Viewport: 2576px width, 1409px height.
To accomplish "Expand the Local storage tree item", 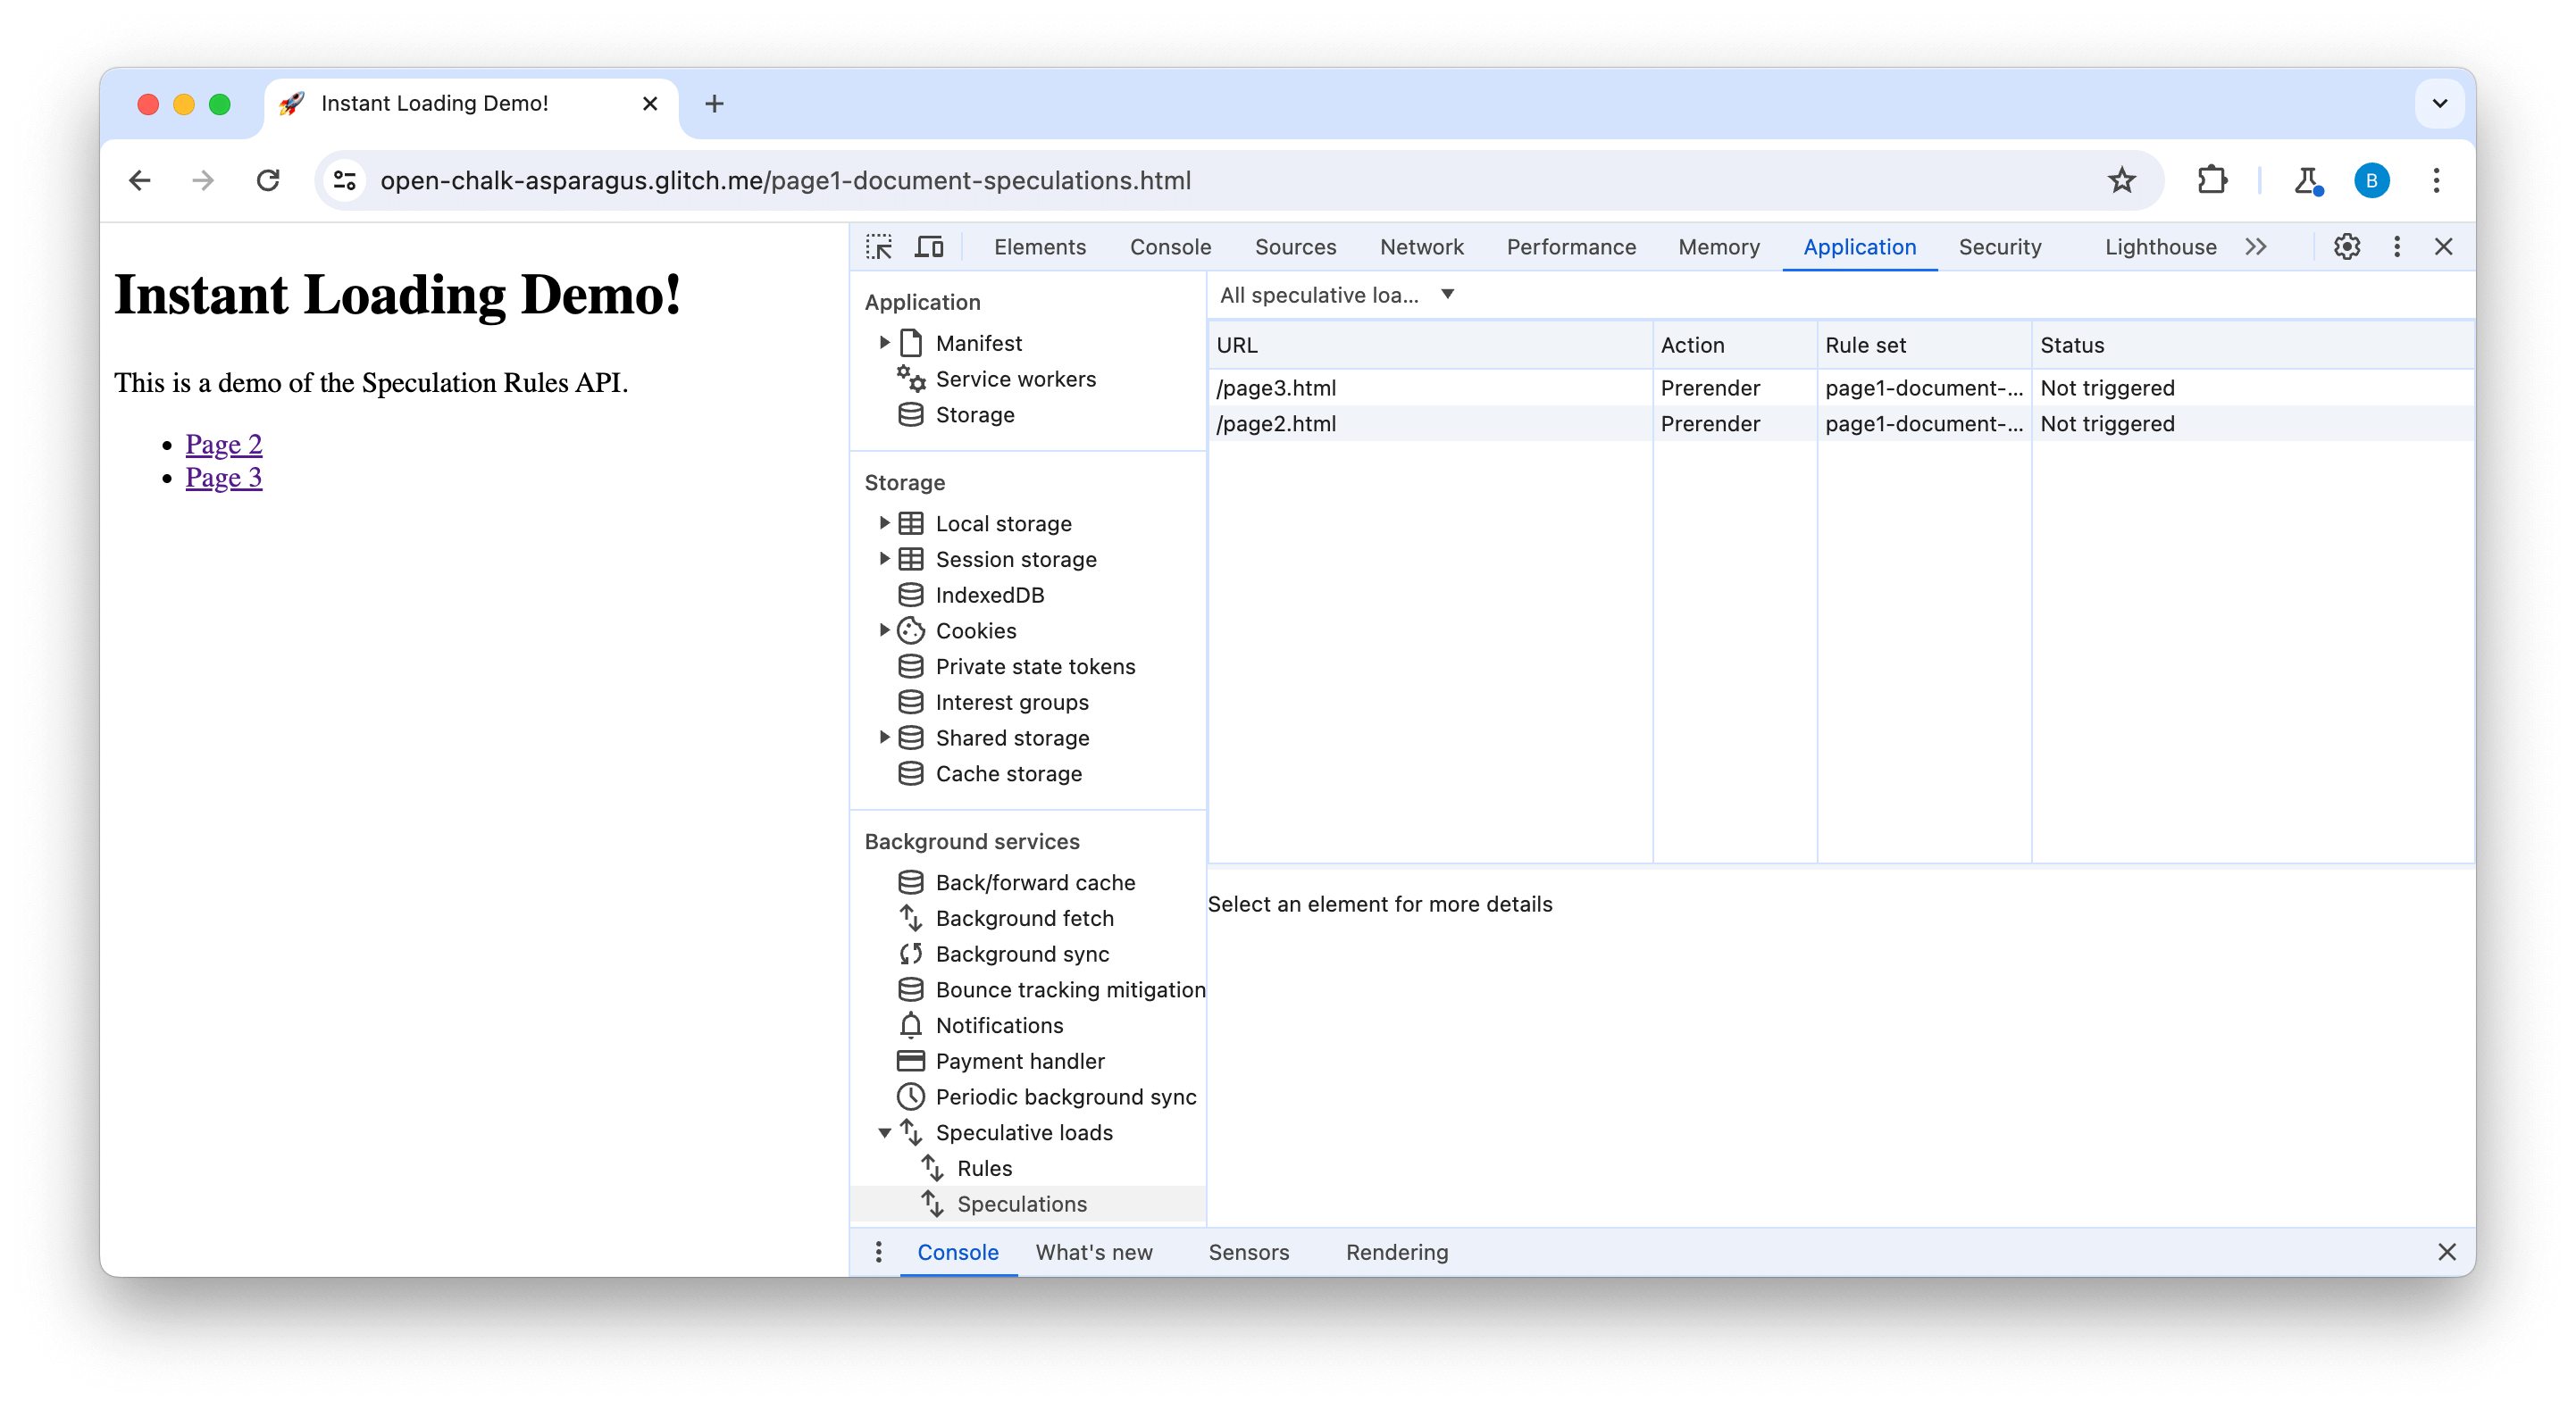I will [x=885, y=522].
